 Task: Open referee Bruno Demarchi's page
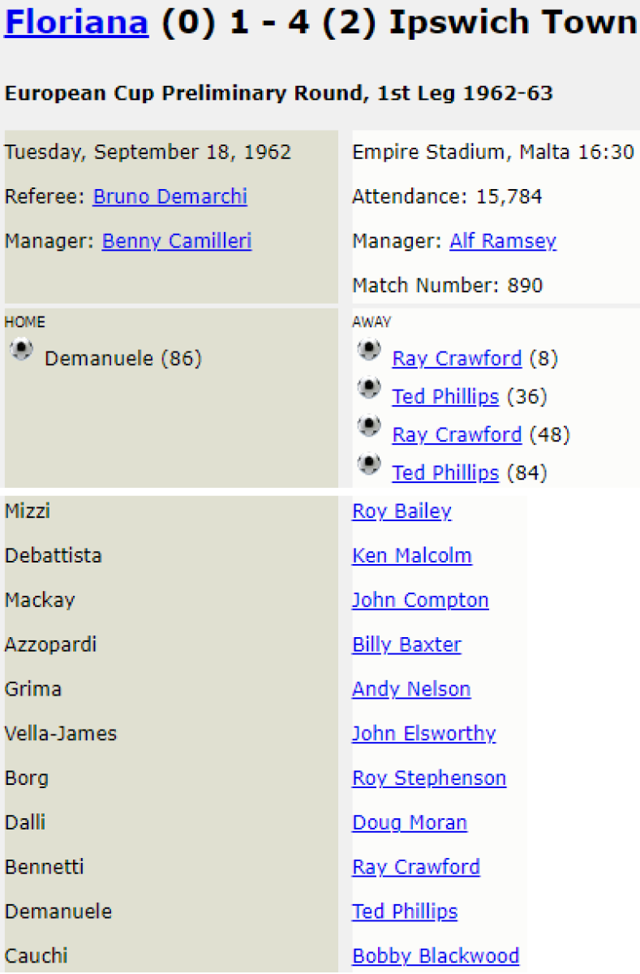point(170,196)
